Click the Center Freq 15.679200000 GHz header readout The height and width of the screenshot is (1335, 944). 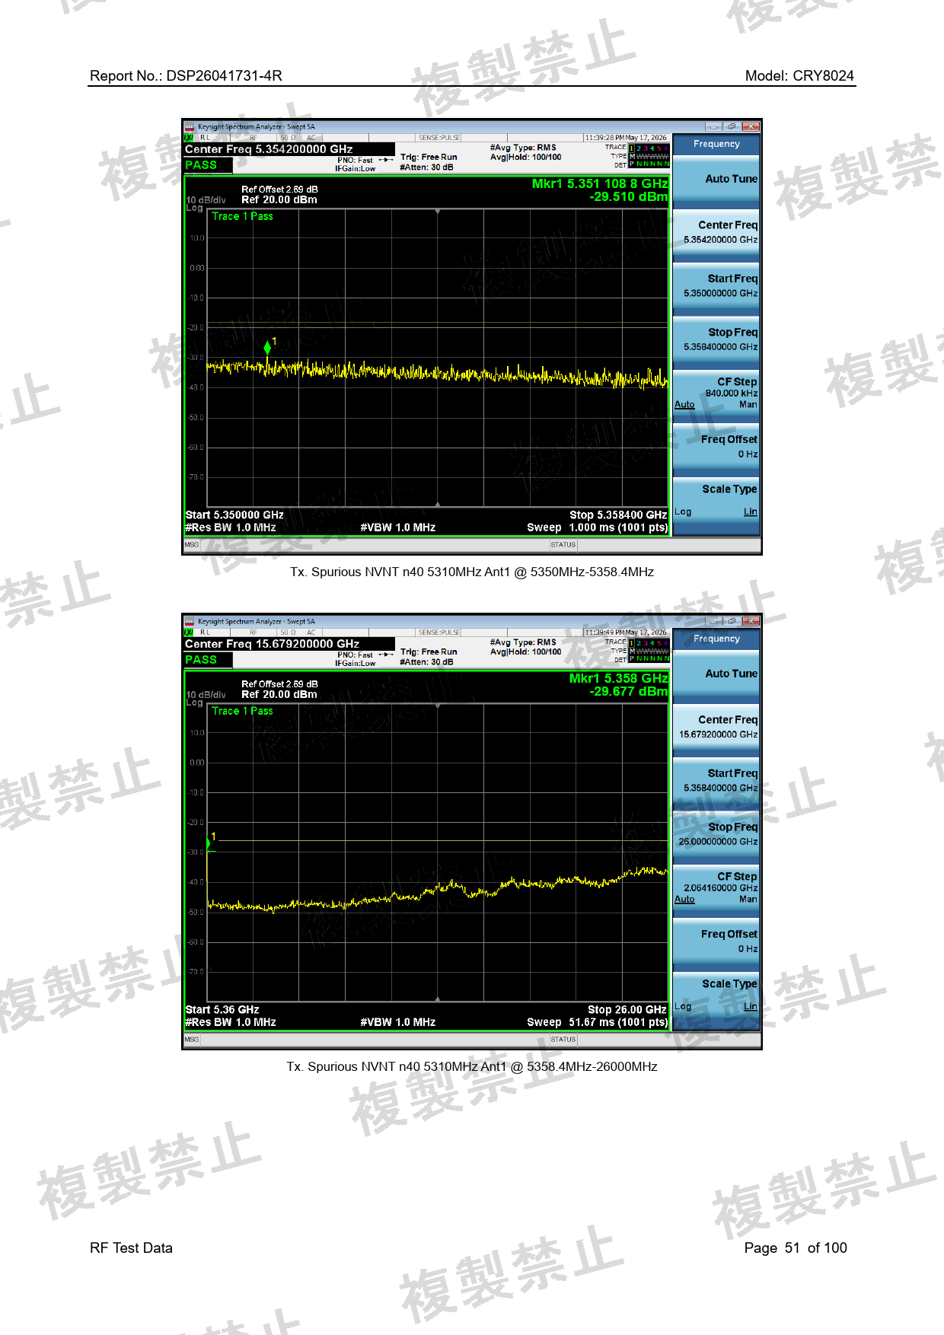(x=272, y=644)
